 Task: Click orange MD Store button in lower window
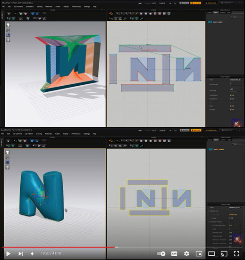click(x=196, y=130)
